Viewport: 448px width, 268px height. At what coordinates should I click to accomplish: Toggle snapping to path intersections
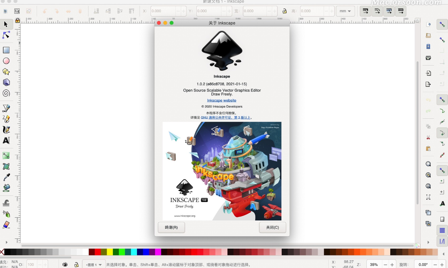point(442,122)
